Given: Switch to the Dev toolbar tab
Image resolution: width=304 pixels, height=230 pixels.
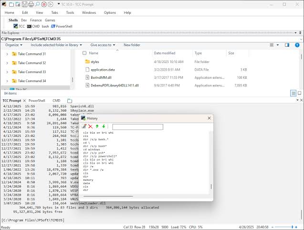Looking at the screenshot, I should click(24, 20).
